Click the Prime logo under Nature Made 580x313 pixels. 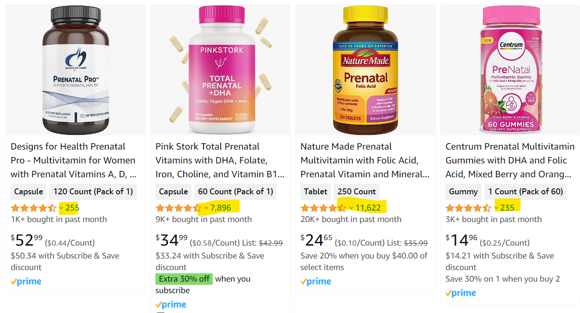click(x=316, y=282)
